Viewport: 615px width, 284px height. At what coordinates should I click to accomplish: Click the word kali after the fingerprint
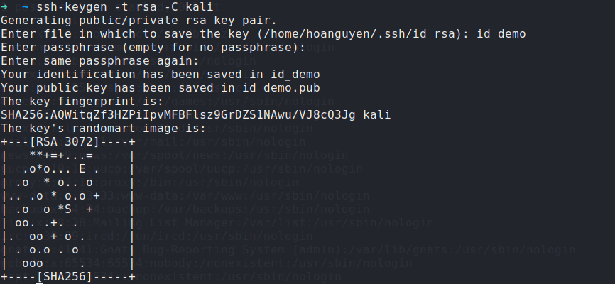point(376,115)
